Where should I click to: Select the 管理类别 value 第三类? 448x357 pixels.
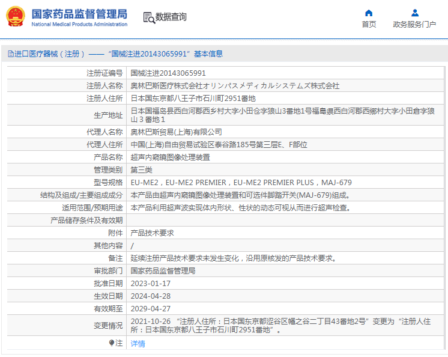pyautogui.click(x=142, y=169)
